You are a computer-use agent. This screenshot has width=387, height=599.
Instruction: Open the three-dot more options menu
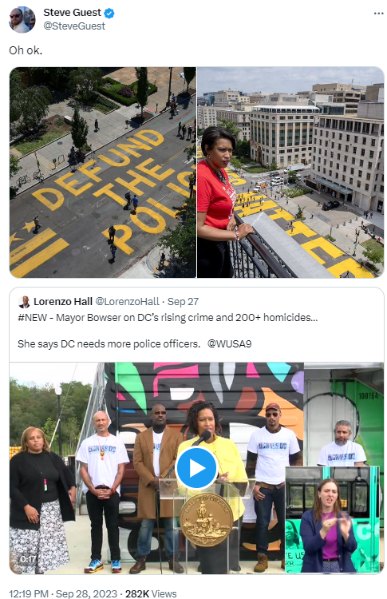point(378,14)
